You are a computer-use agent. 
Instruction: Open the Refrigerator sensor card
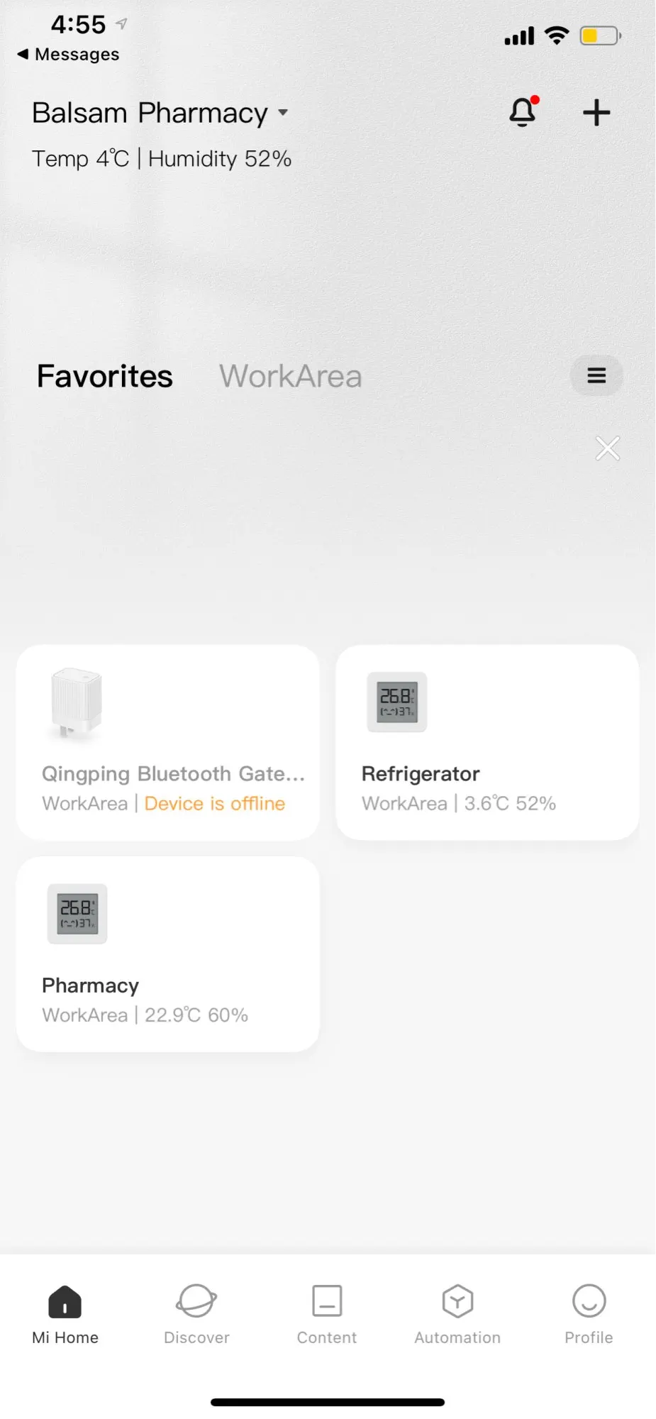[x=487, y=773]
